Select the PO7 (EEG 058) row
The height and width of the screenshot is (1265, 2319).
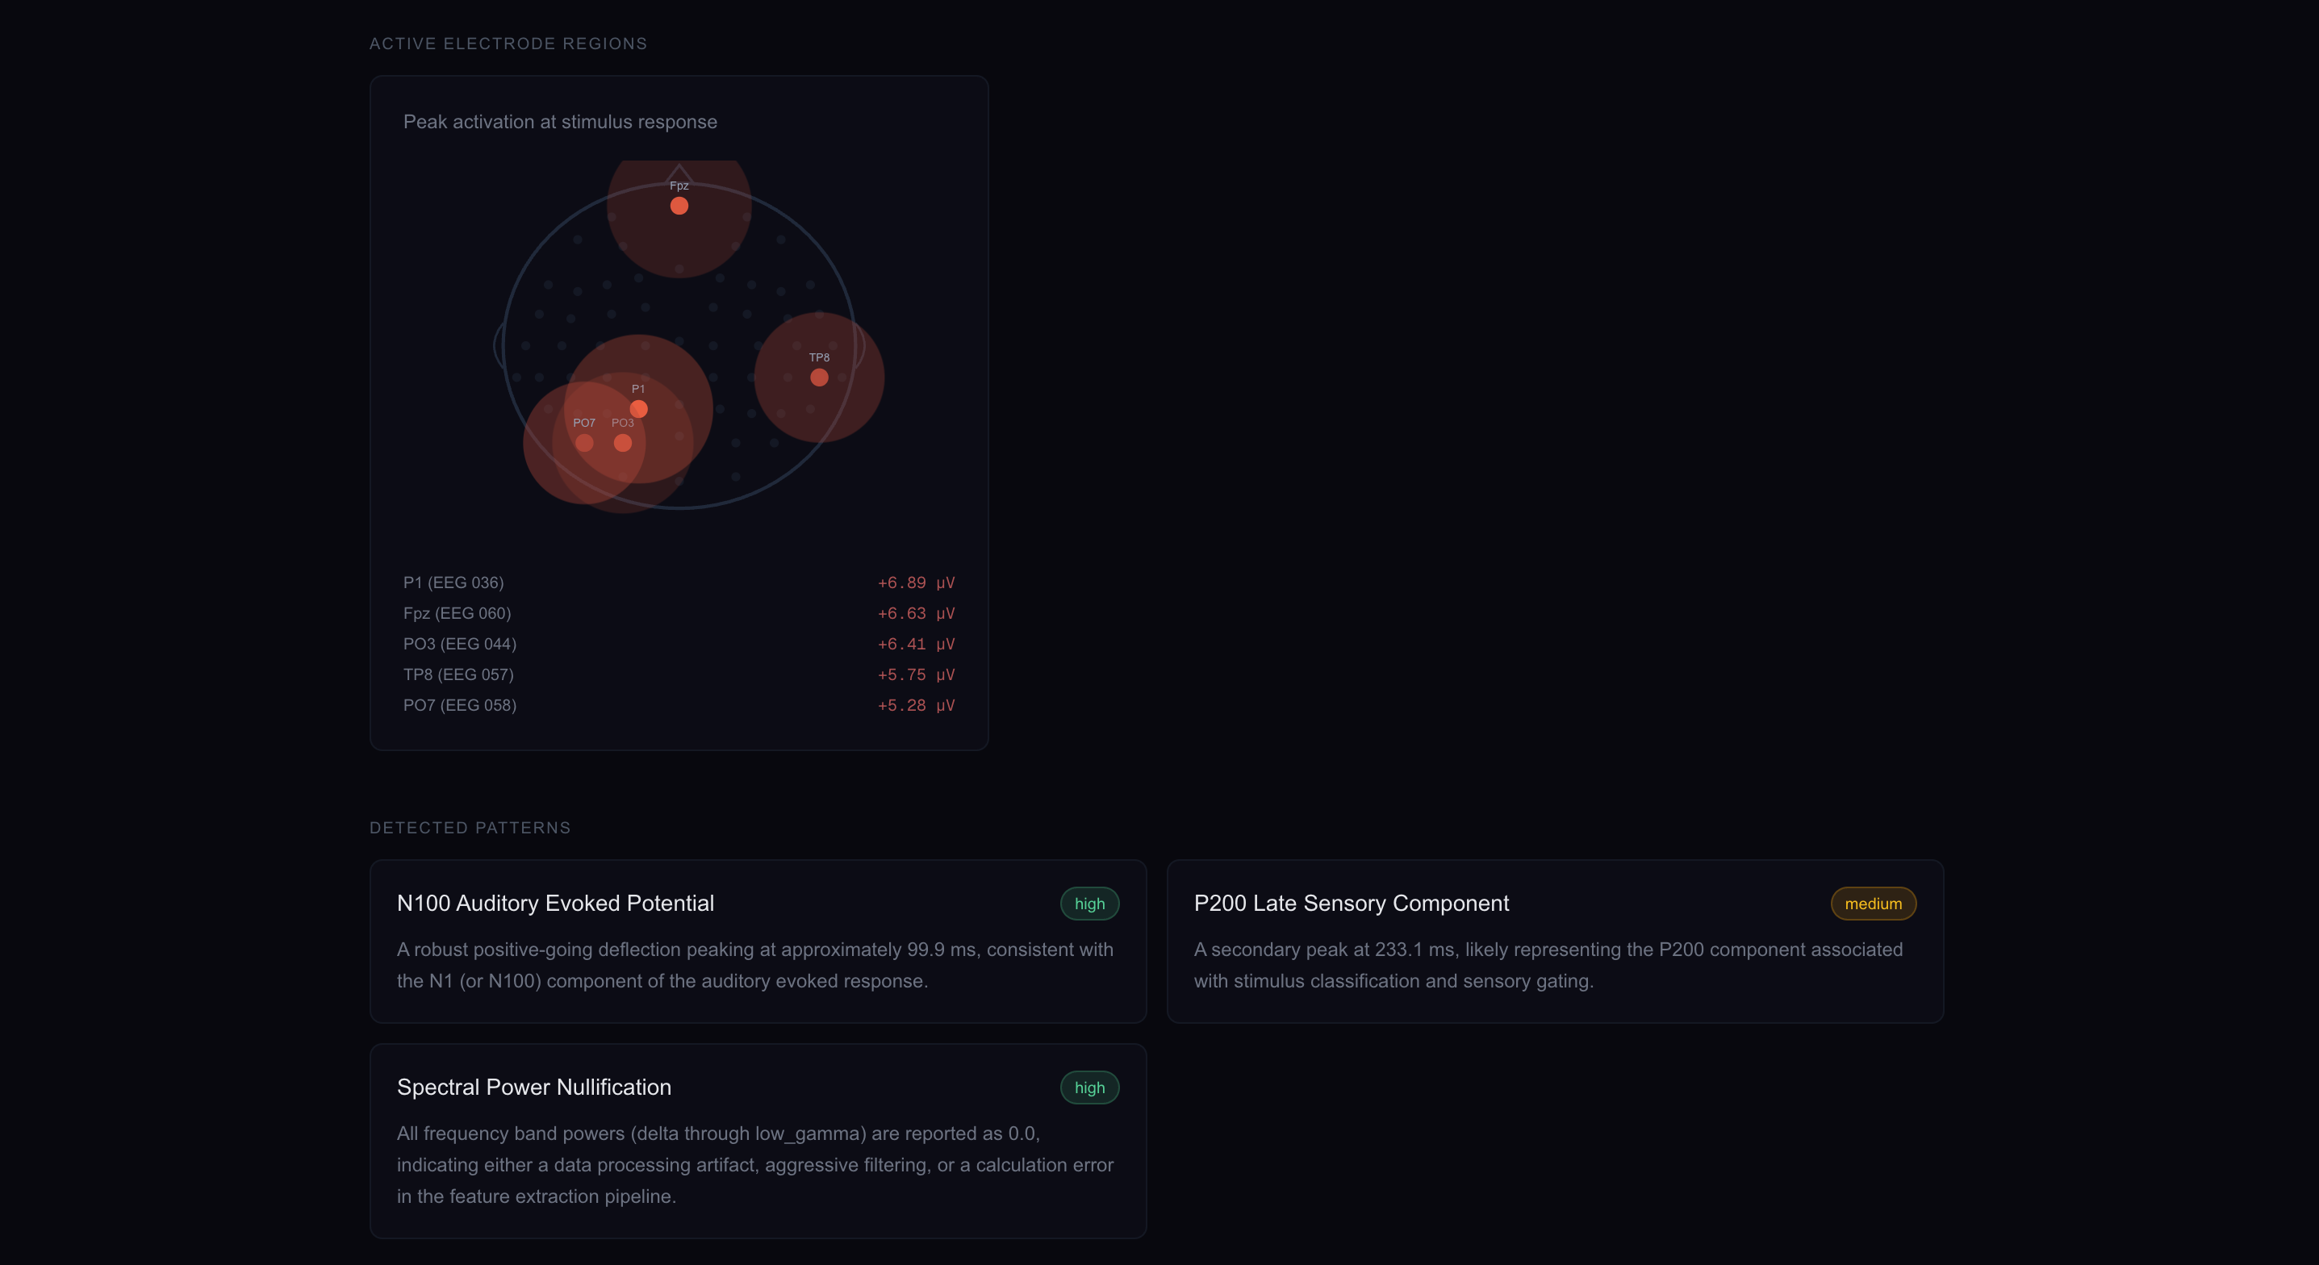tap(679, 705)
